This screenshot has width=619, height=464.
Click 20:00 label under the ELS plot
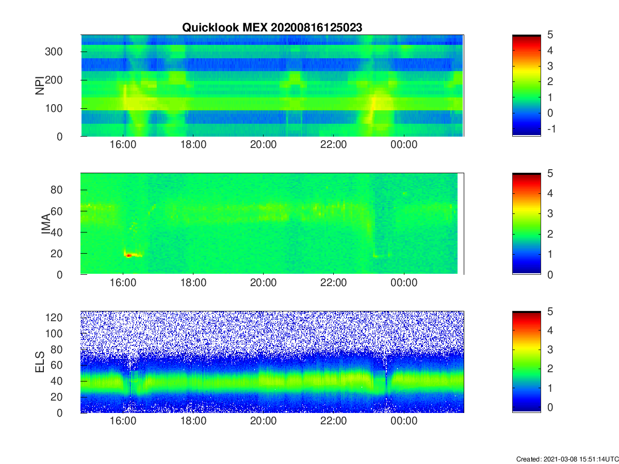click(264, 421)
